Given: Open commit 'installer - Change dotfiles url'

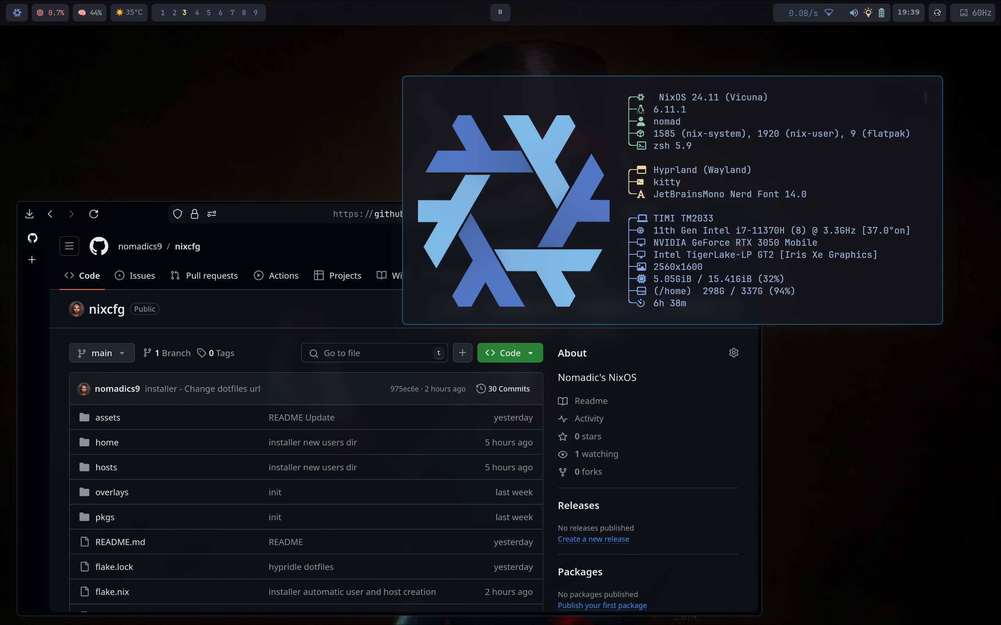Looking at the screenshot, I should point(202,389).
